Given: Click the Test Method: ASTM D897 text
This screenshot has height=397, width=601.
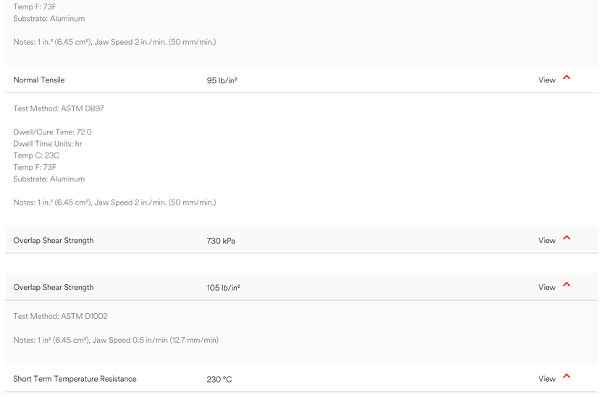Looking at the screenshot, I should tap(59, 109).
